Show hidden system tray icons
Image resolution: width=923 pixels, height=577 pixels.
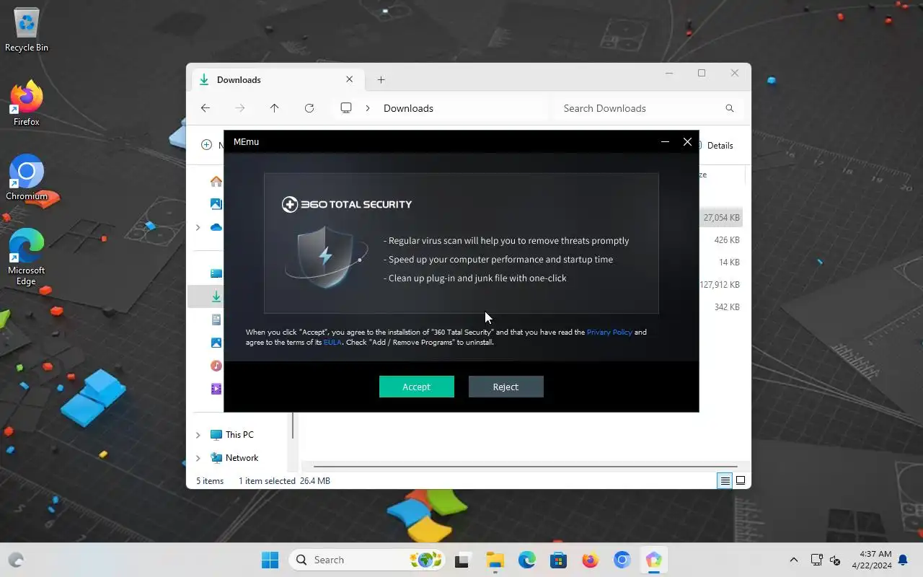click(x=794, y=560)
